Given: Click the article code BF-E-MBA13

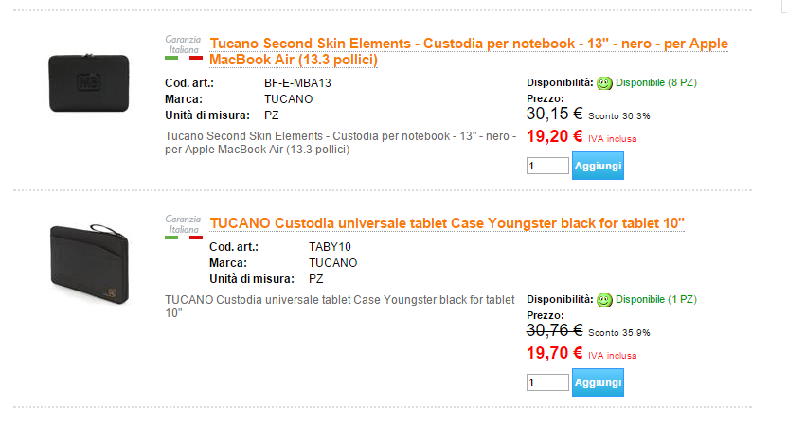Looking at the screenshot, I should click(297, 83).
